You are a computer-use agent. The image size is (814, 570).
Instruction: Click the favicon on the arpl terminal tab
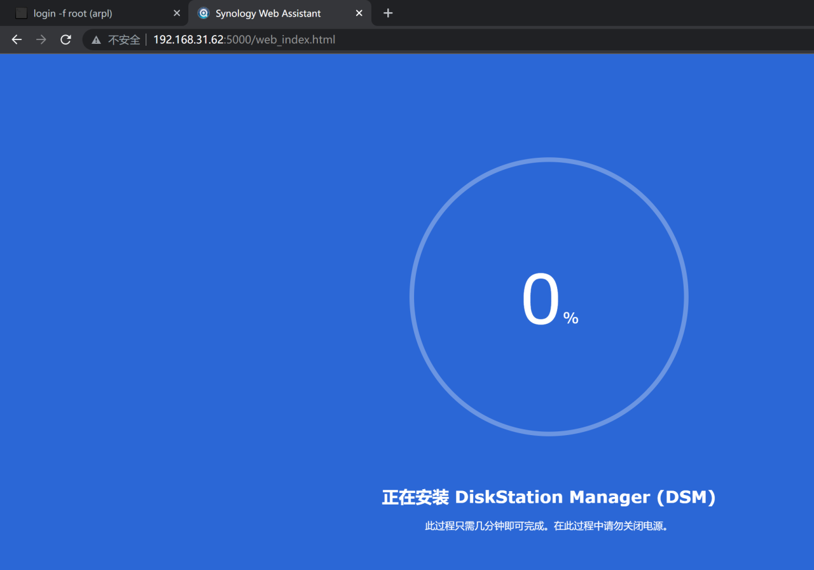21,13
